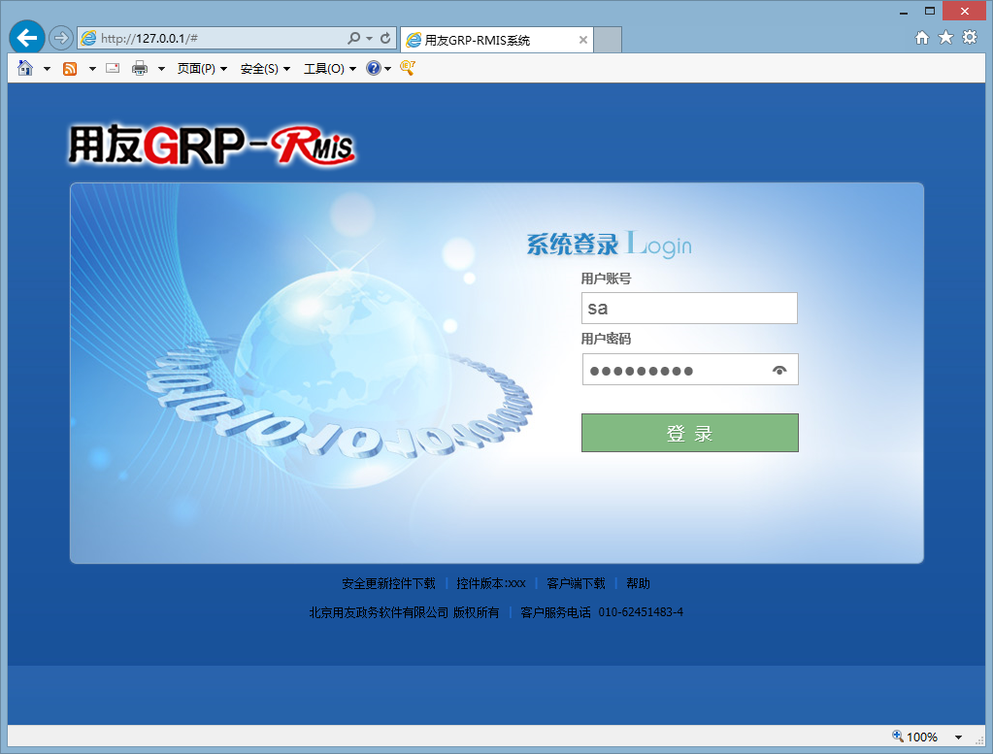Open a new blank tab
This screenshot has width=993, height=754.
click(608, 40)
